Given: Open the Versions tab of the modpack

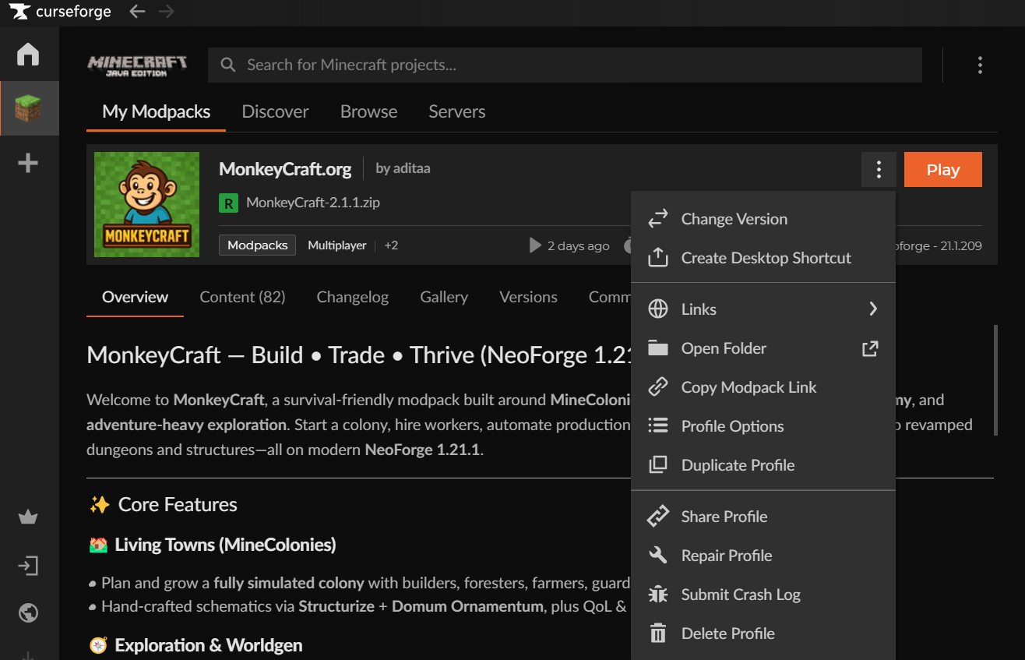Looking at the screenshot, I should 528,297.
